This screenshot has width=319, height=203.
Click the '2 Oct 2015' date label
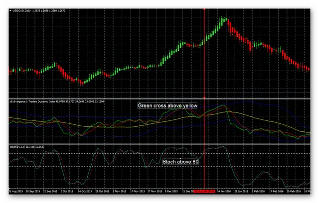tap(67, 191)
